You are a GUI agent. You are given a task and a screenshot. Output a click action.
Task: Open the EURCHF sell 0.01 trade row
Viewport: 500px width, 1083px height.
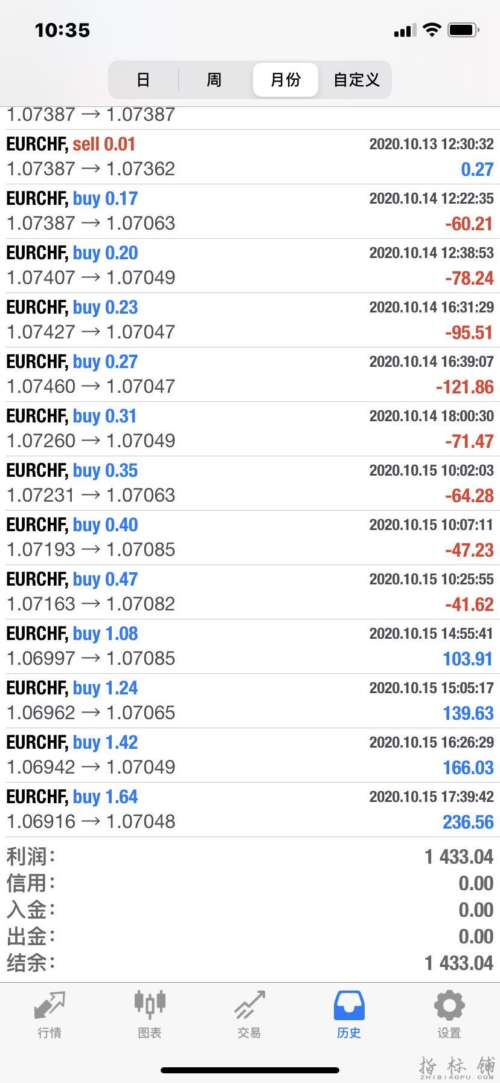(x=250, y=157)
